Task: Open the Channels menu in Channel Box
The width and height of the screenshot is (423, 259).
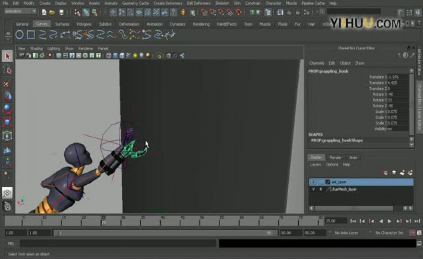Action: coord(317,63)
